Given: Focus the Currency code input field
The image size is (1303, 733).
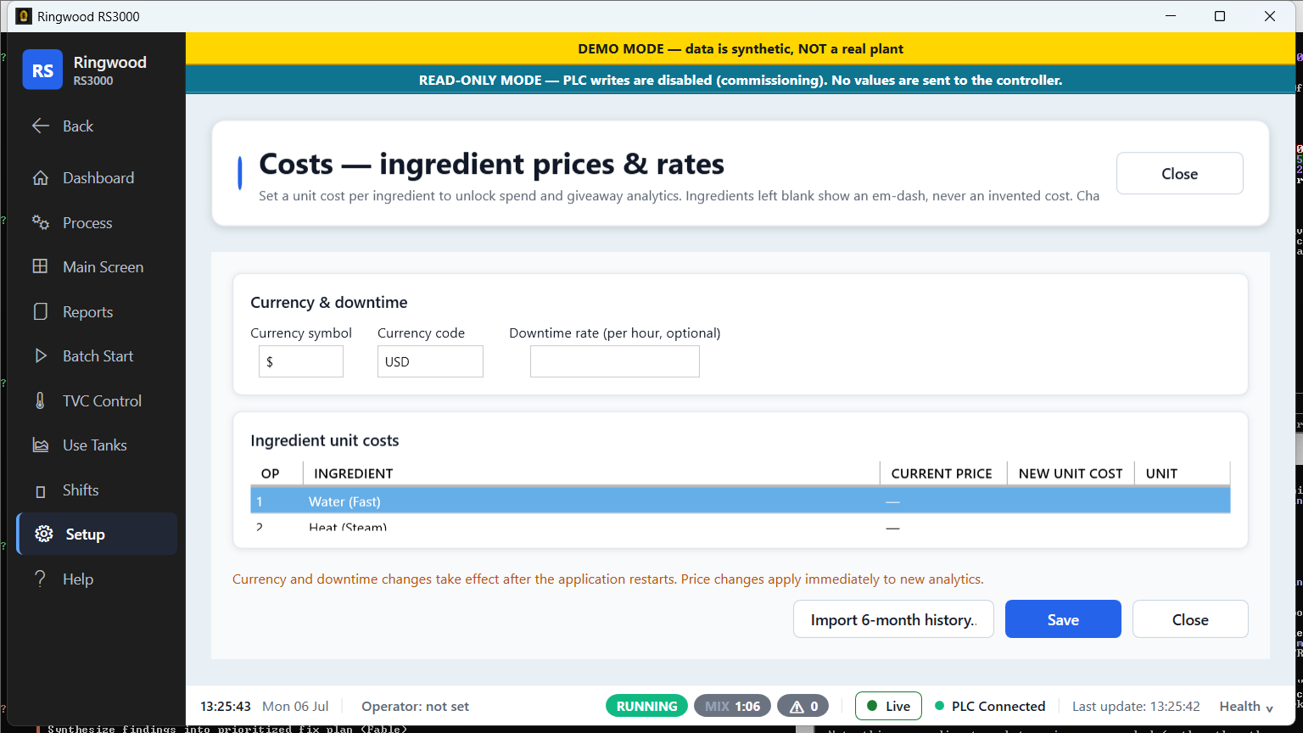Looking at the screenshot, I should pyautogui.click(x=430, y=361).
